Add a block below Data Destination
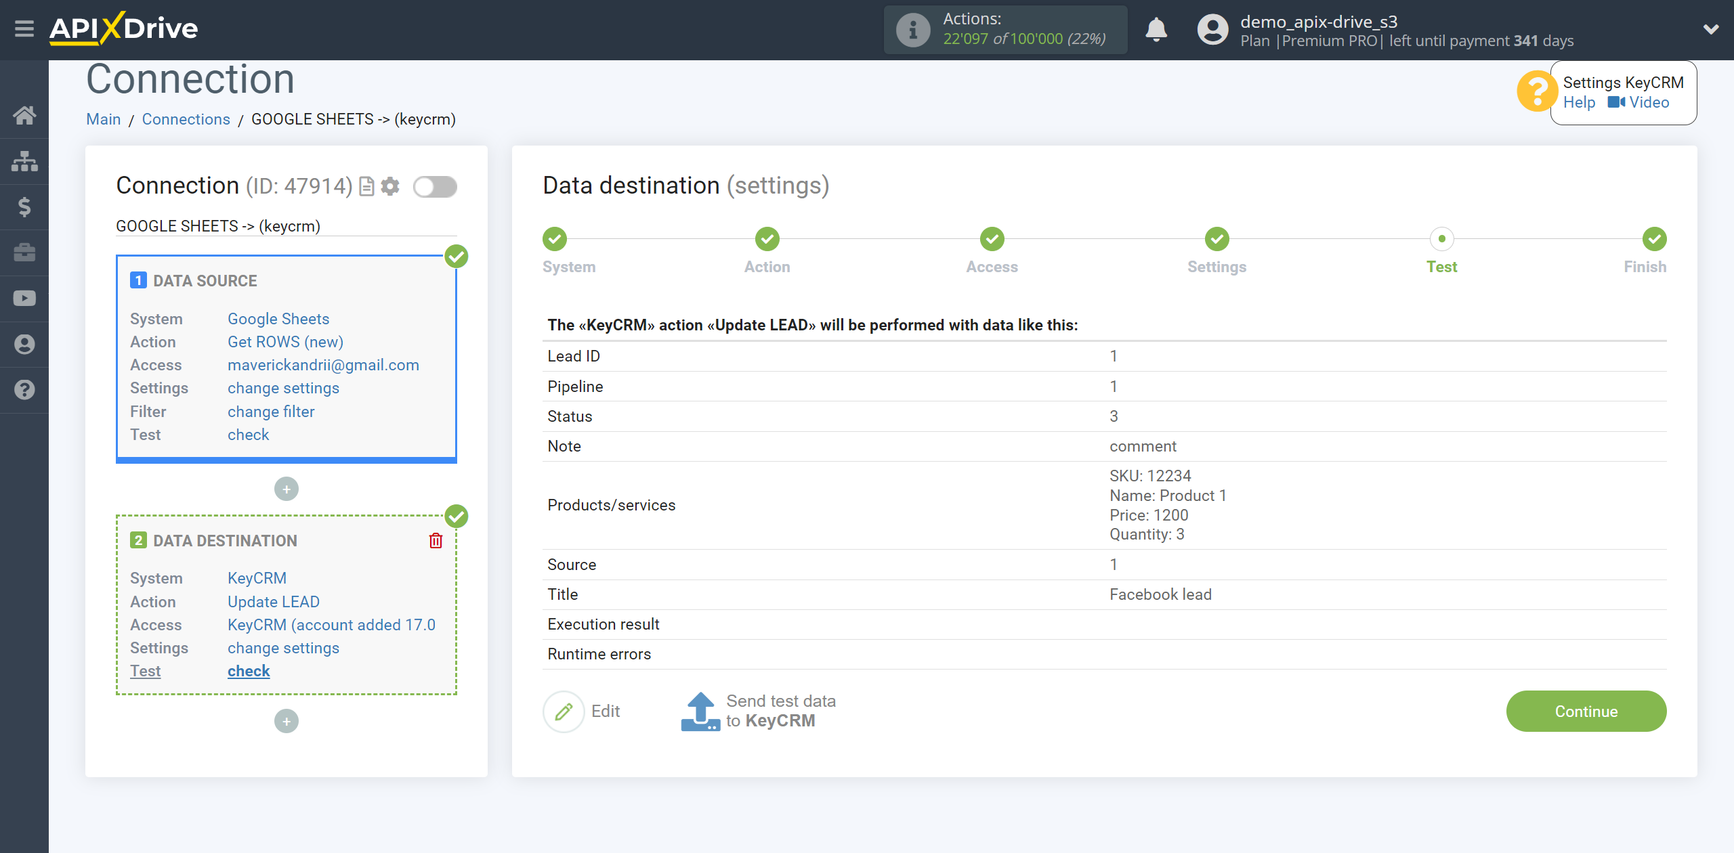Viewport: 1734px width, 853px height. tap(287, 722)
